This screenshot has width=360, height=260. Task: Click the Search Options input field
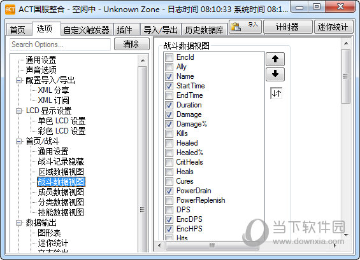click(x=60, y=44)
